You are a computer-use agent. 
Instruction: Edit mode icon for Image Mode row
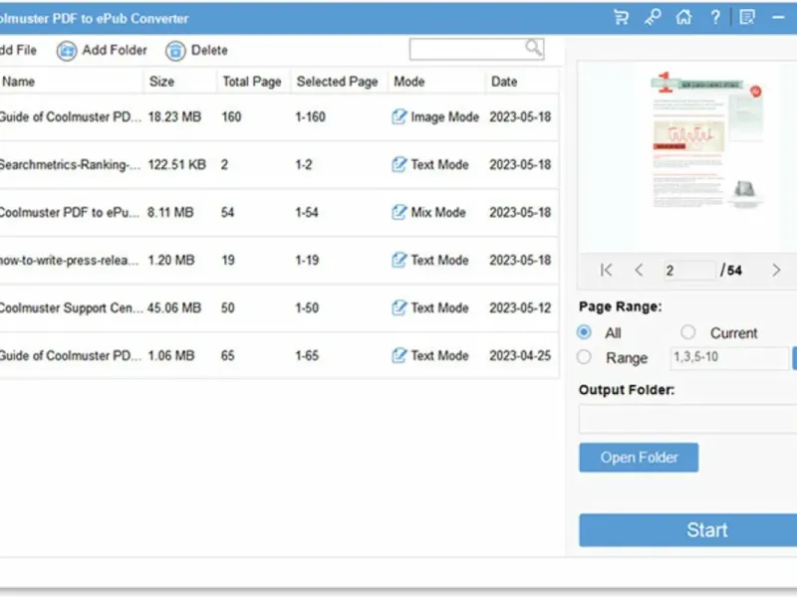(399, 116)
